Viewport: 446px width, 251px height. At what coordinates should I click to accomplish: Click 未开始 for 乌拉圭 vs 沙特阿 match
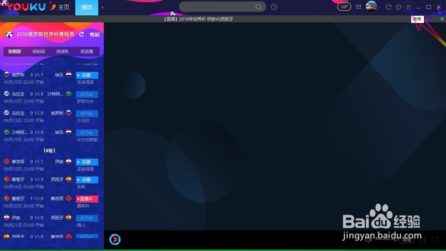[87, 94]
